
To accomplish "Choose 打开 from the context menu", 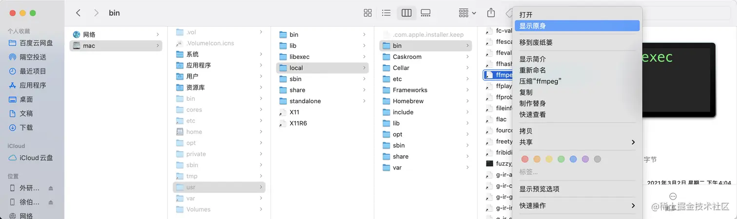I will tap(577, 15).
